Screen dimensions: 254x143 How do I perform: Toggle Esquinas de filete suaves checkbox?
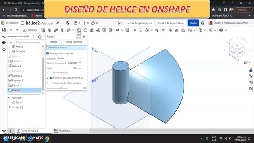pos(51,83)
